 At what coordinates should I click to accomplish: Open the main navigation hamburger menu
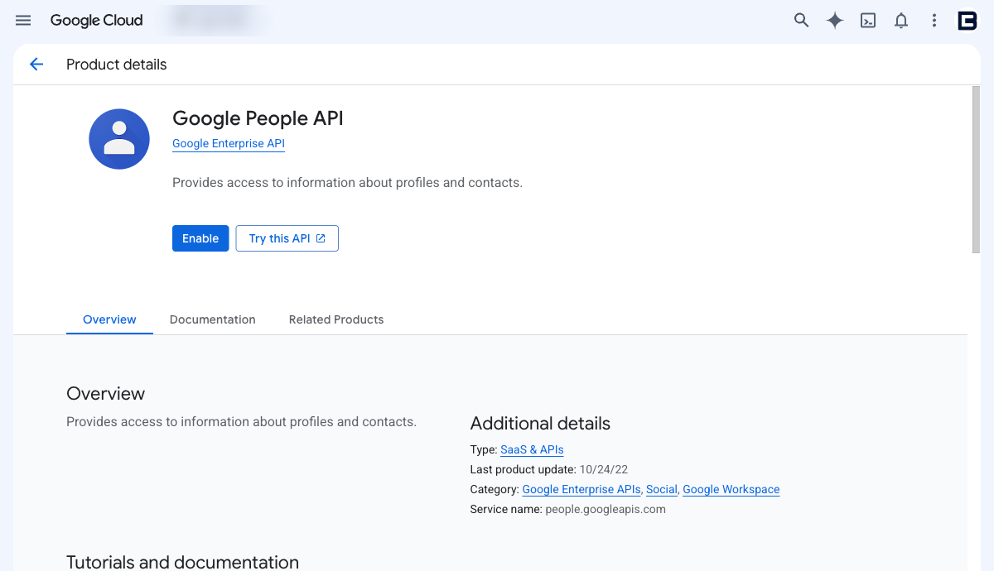[x=23, y=21]
